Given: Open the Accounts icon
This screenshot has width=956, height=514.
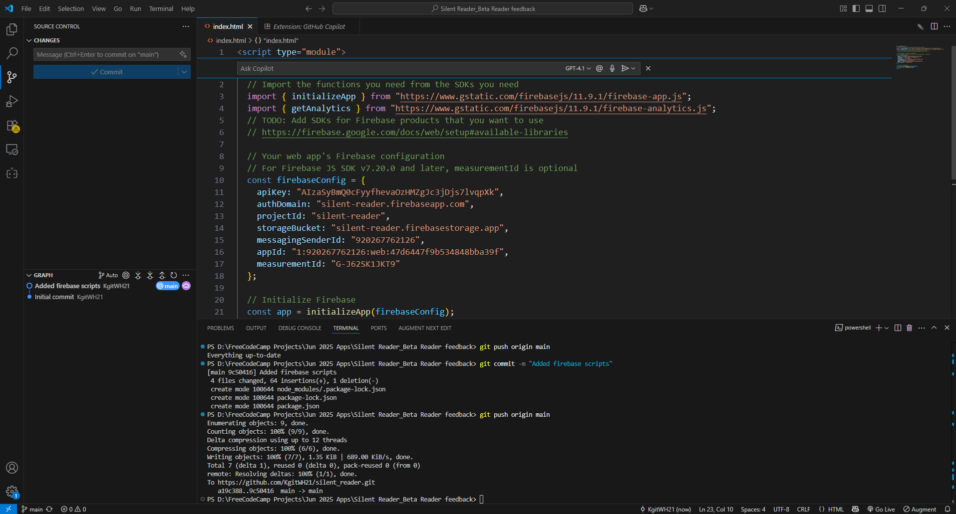Looking at the screenshot, I should coord(12,468).
